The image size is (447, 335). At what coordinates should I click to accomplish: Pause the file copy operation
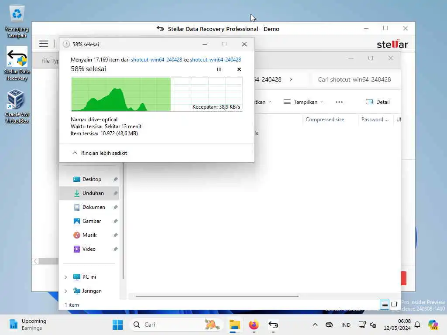click(x=219, y=69)
